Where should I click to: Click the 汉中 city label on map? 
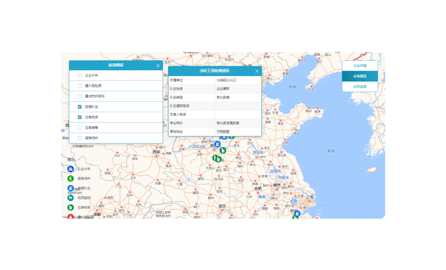point(133,178)
